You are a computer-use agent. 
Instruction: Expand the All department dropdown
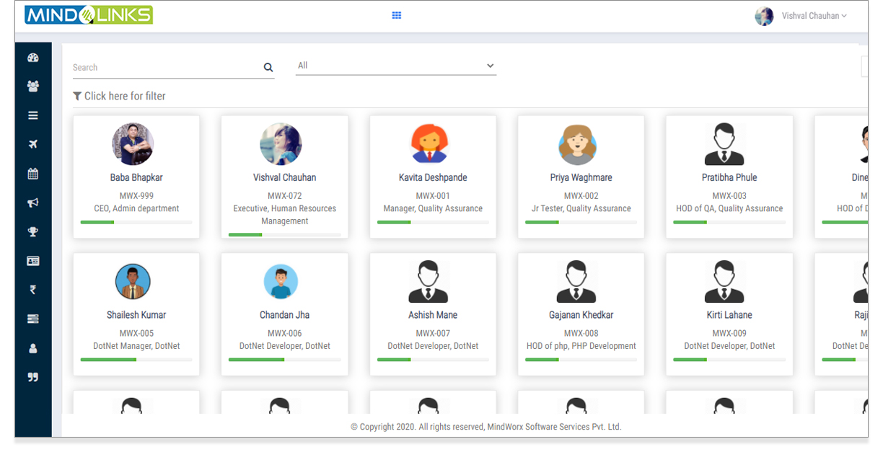pos(396,66)
